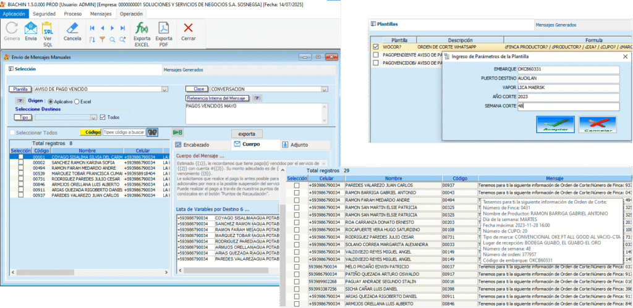Close the Ingreso de Parámetros dialog
The image size is (633, 308).
(626, 56)
